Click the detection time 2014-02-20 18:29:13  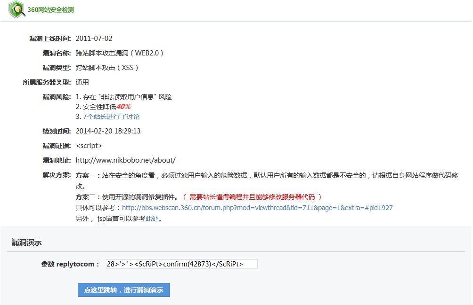108,131
